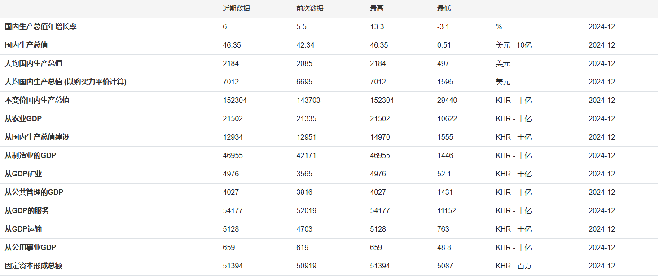Viewport: 659px width, 276px height.
Task: Click the 最高 column header
Action: [377, 9]
